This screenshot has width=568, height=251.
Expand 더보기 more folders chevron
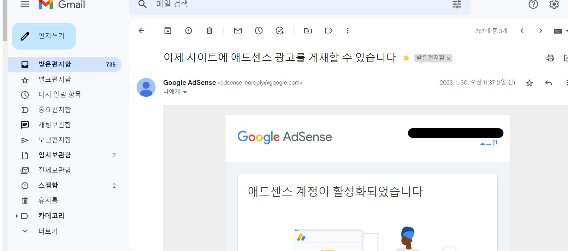click(x=25, y=231)
